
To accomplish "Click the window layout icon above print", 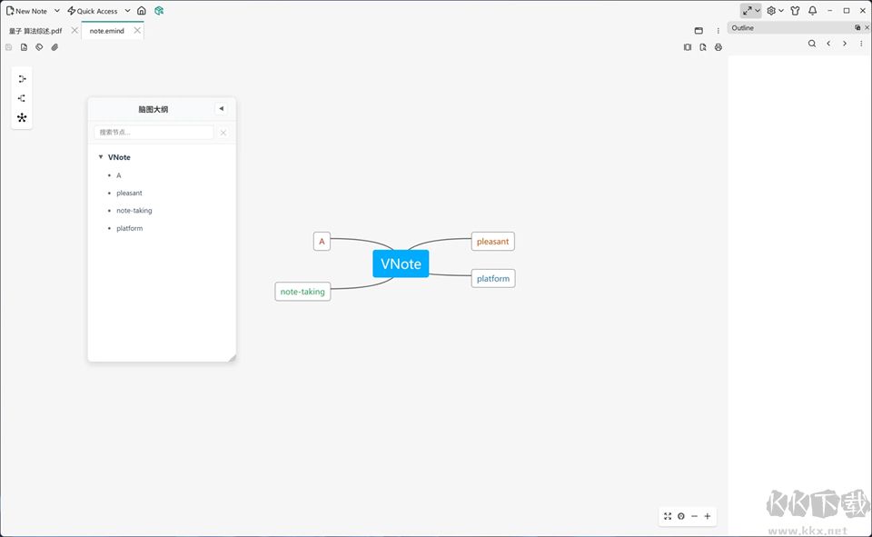I will tap(699, 31).
